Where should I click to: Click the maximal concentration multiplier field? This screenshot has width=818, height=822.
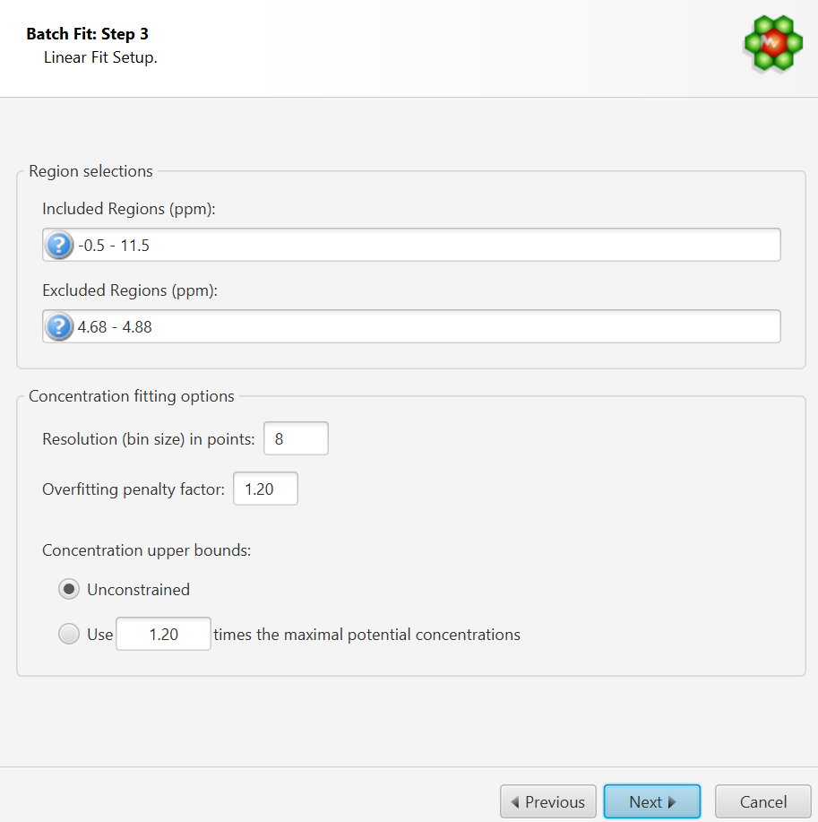(x=163, y=635)
